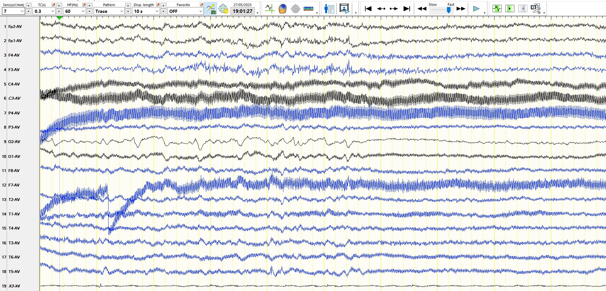Click the Pattern down arrow stepper
Viewport: 606px width, 291px height.
(128, 12)
